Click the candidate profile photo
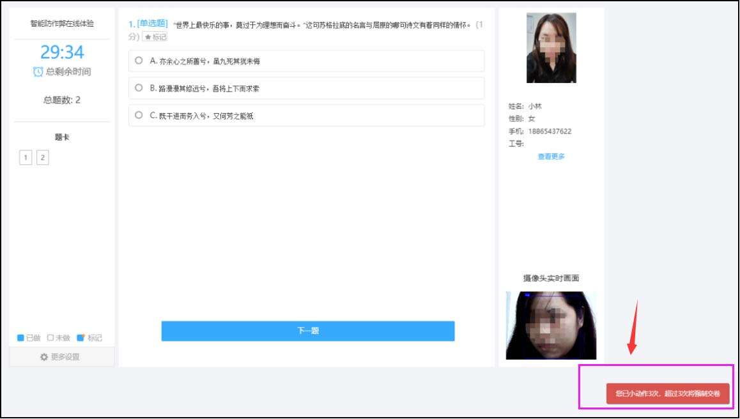 [x=550, y=48]
